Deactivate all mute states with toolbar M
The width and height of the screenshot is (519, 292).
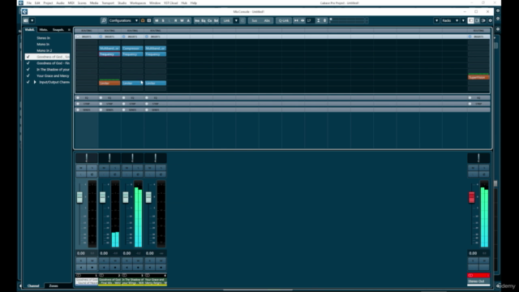point(157,20)
